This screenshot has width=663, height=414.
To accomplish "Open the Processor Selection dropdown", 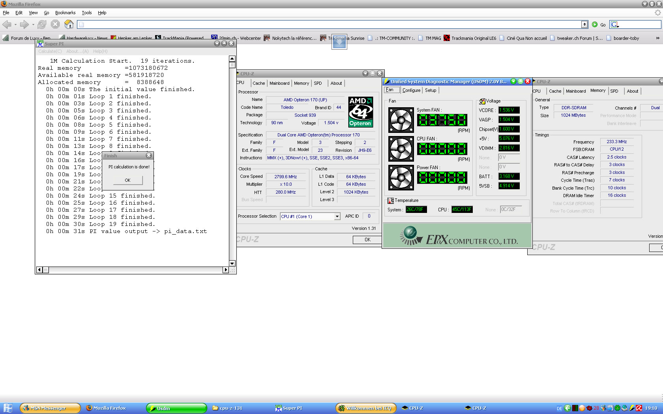I will [337, 216].
